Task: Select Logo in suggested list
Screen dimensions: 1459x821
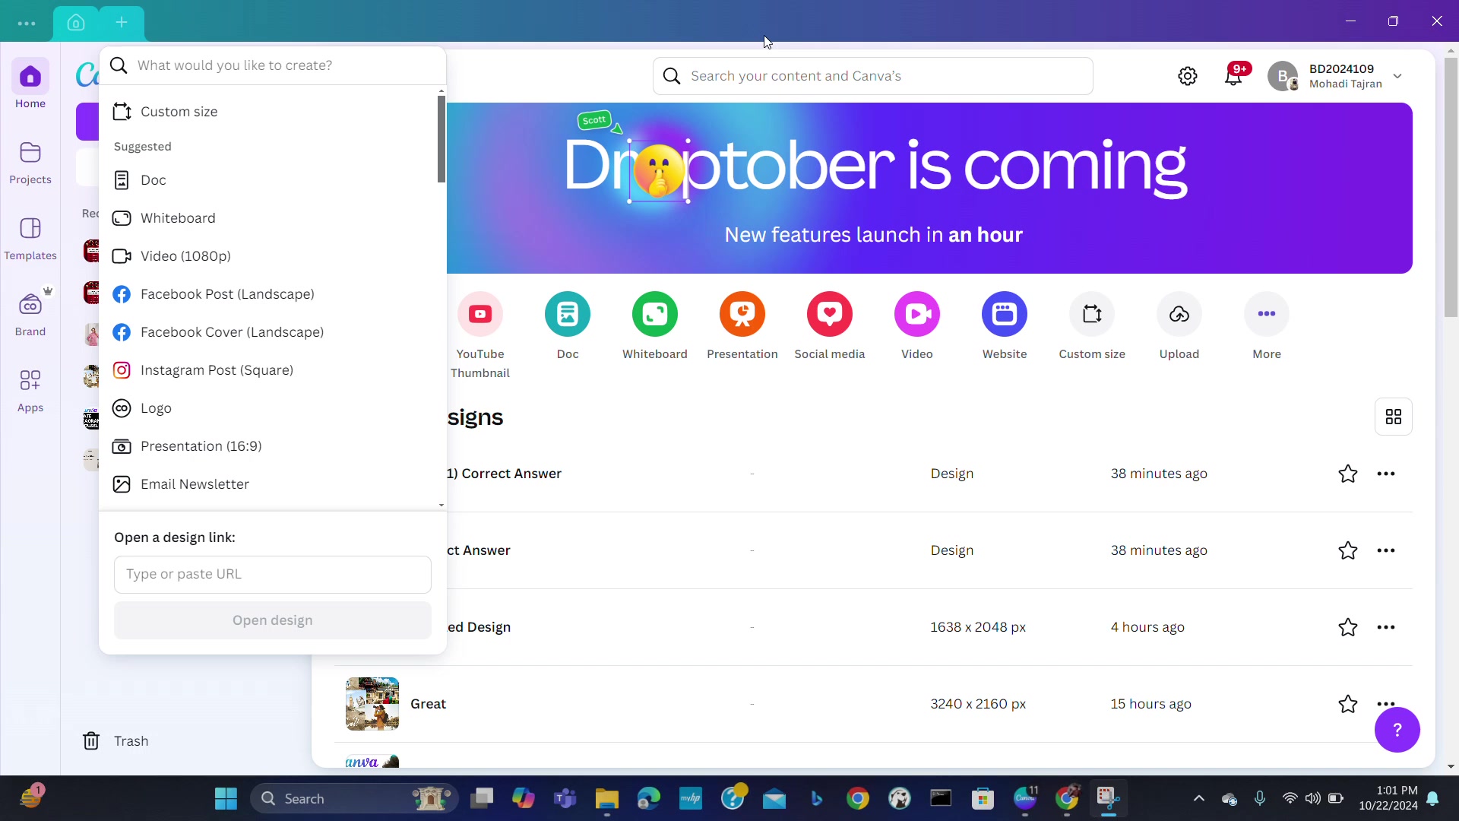Action: coord(272,408)
